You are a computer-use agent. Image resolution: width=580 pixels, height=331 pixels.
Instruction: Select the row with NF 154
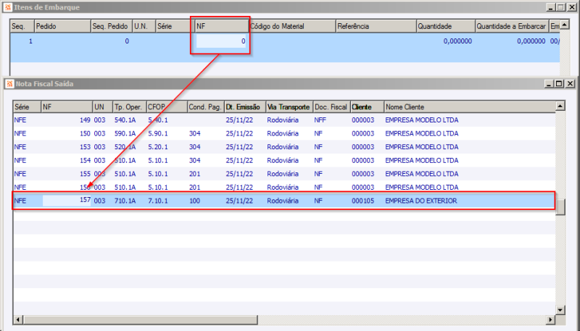tap(284, 160)
